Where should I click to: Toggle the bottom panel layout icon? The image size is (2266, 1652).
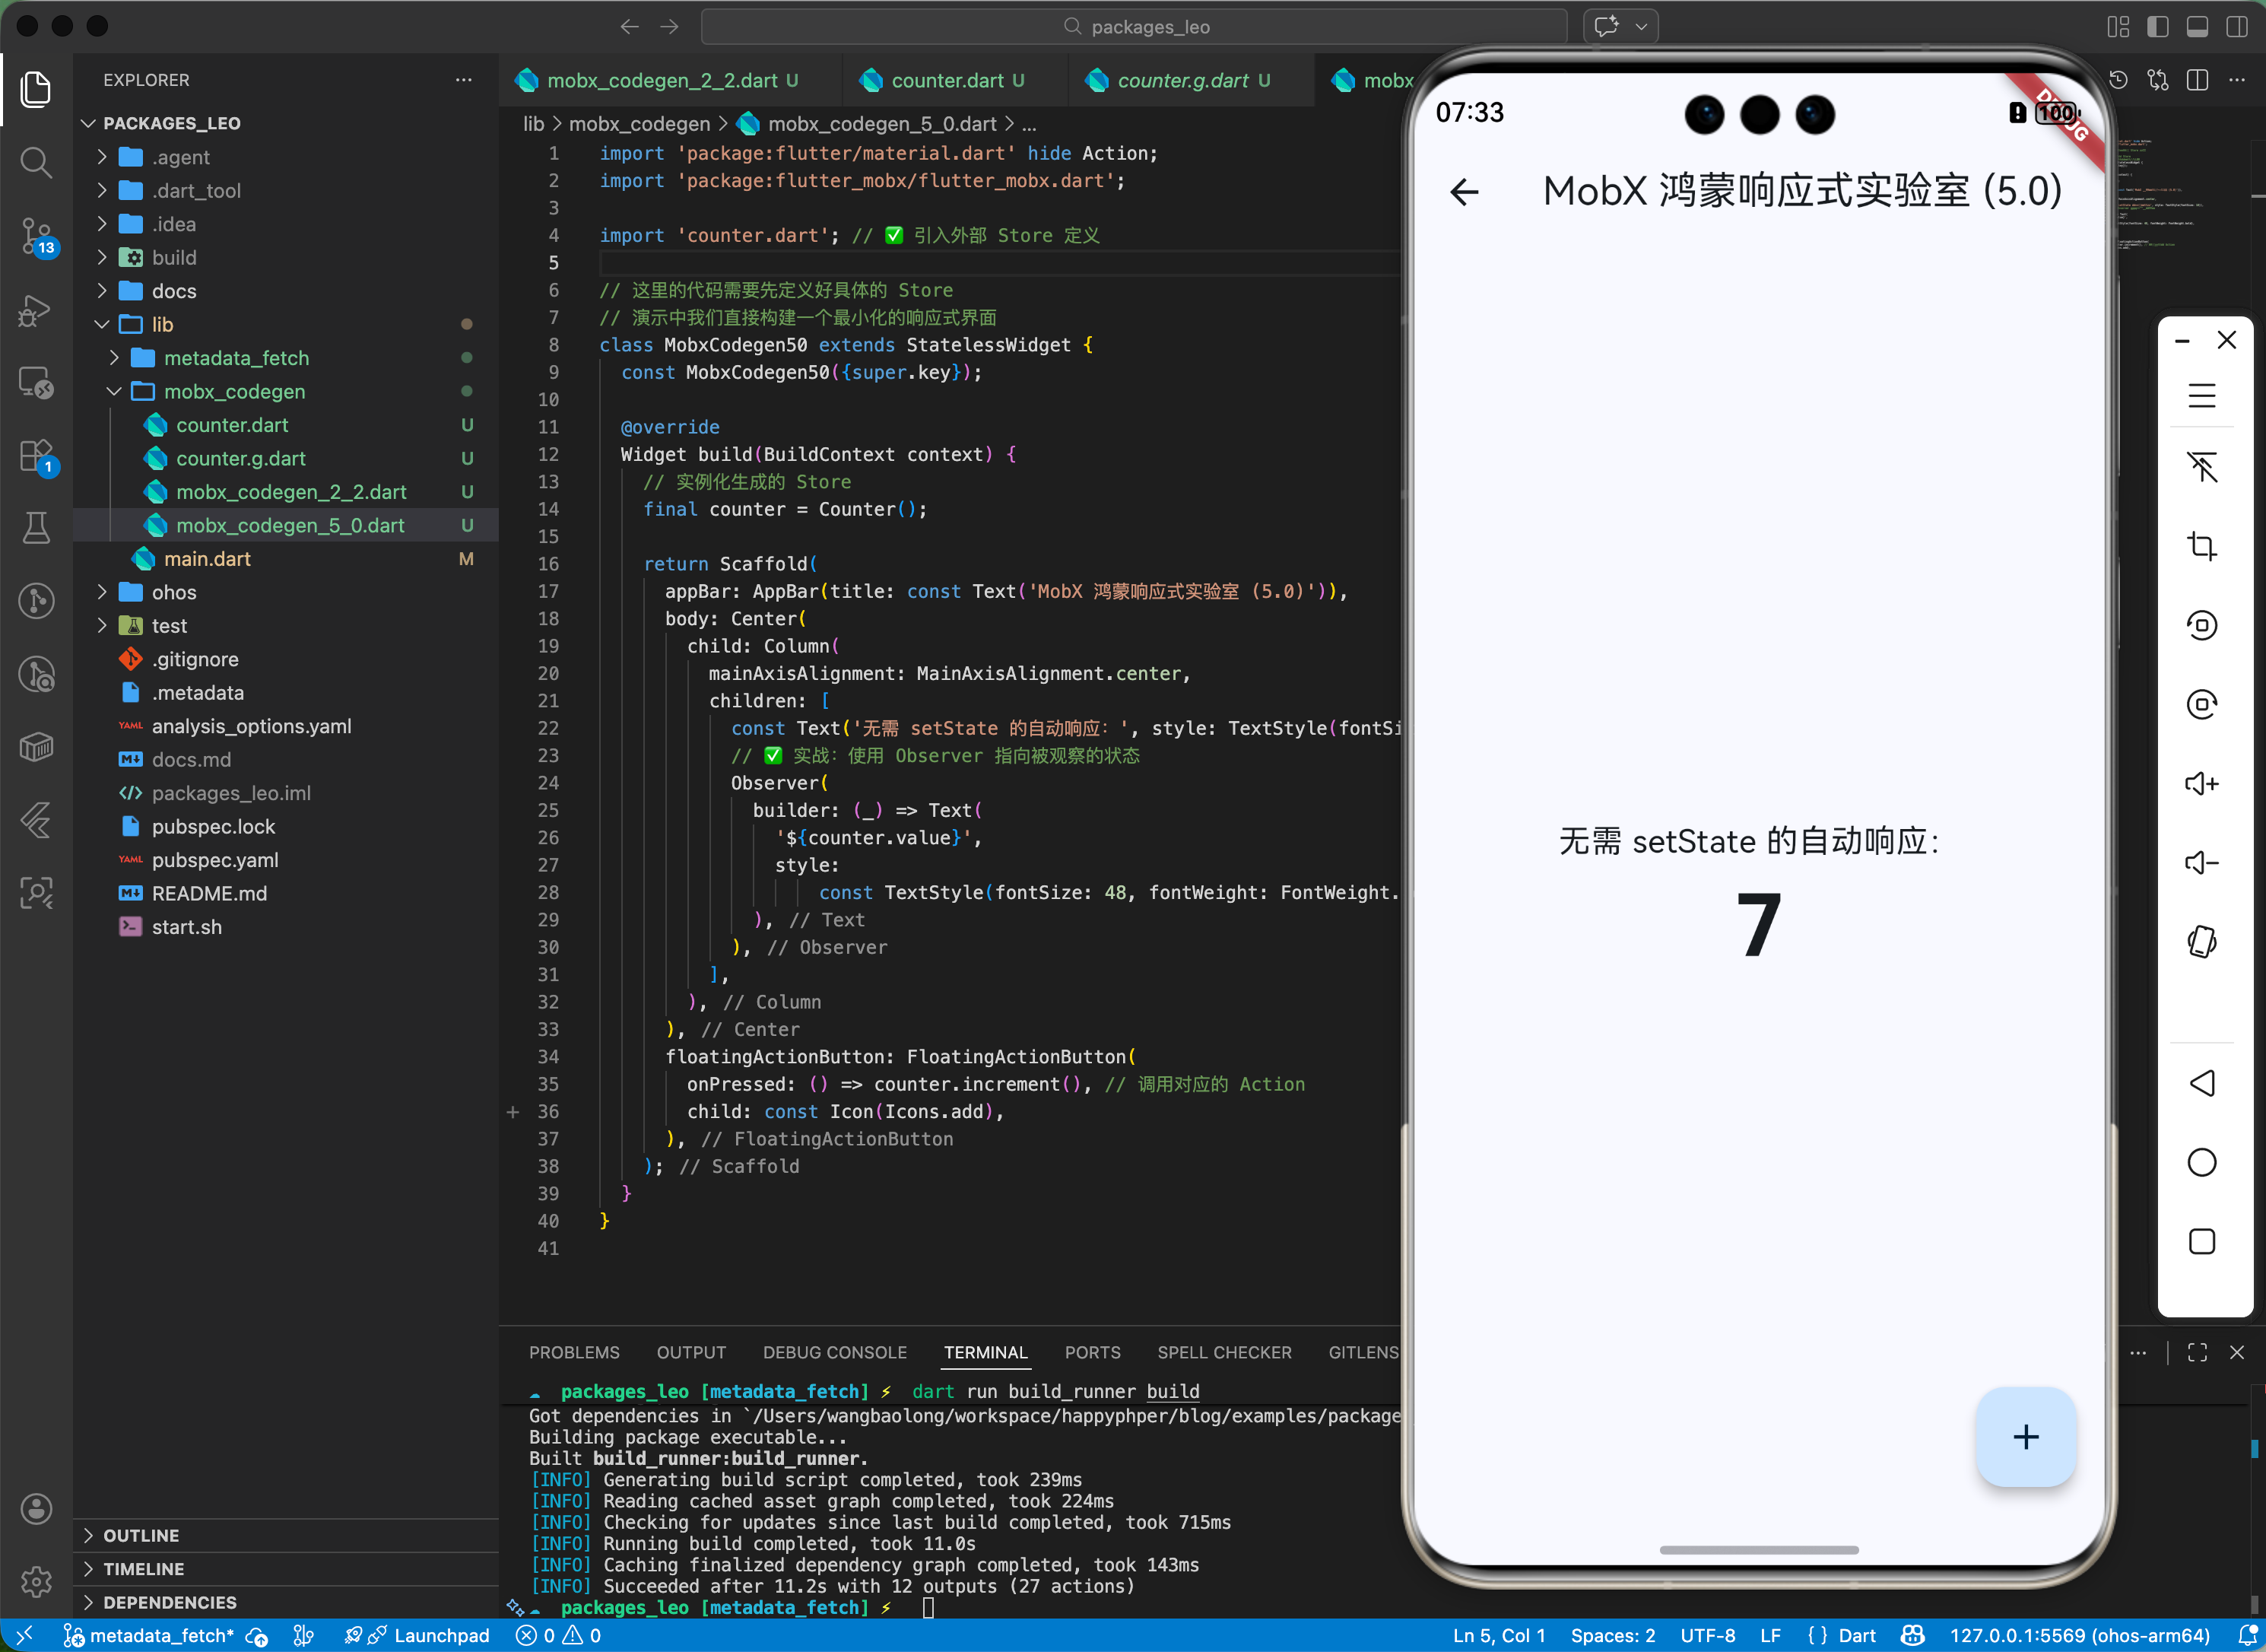[x=2197, y=27]
